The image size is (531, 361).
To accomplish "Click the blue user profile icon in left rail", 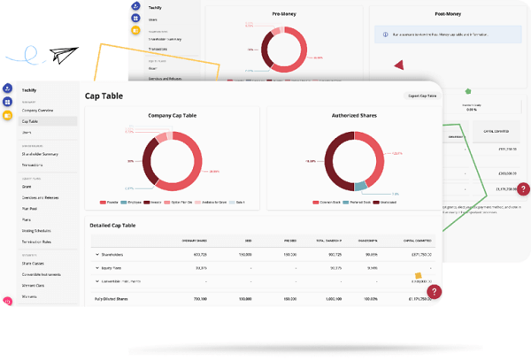I will [x=7, y=88].
